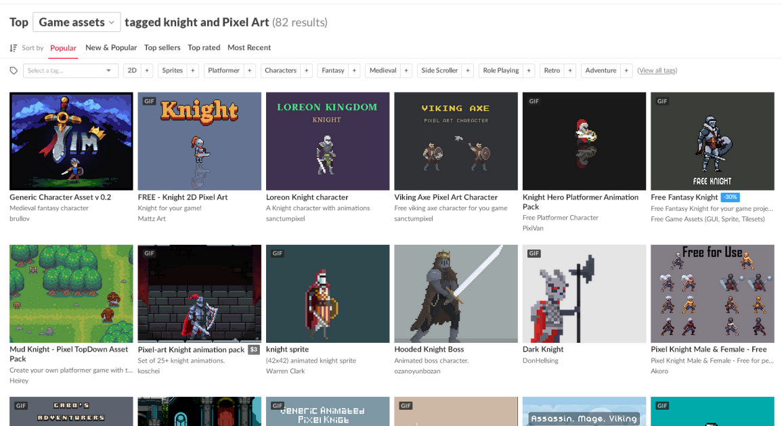Open the Game assets category dropdown

(77, 22)
